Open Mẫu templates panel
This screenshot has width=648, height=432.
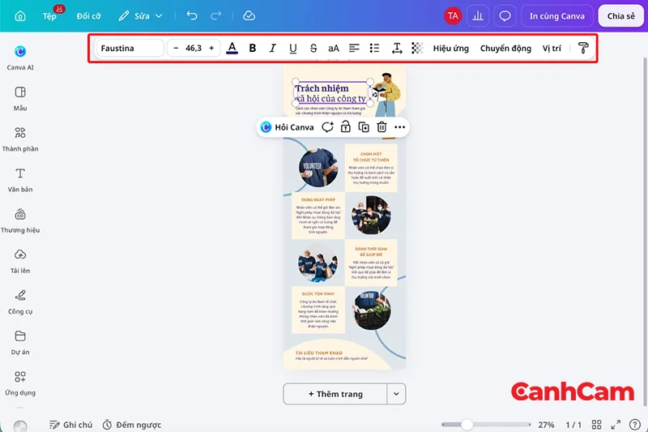pos(20,99)
